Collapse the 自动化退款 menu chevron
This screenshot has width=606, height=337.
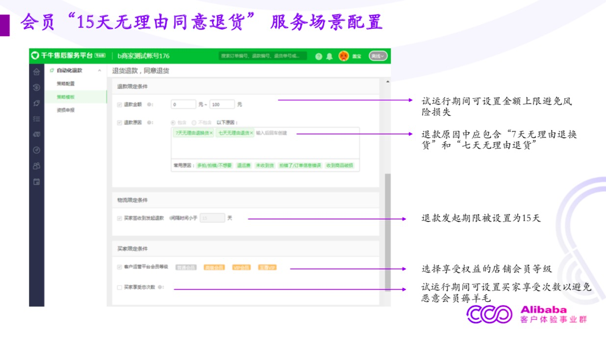click(100, 71)
